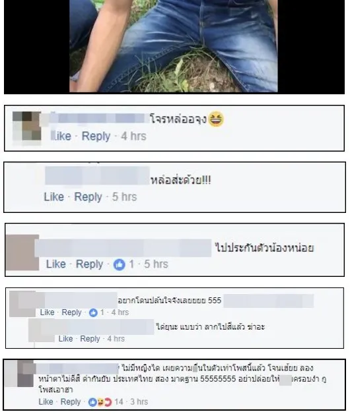Reply to the second comment ending with !!!
Image resolution: width=350 pixels, height=414 pixels.
point(88,197)
